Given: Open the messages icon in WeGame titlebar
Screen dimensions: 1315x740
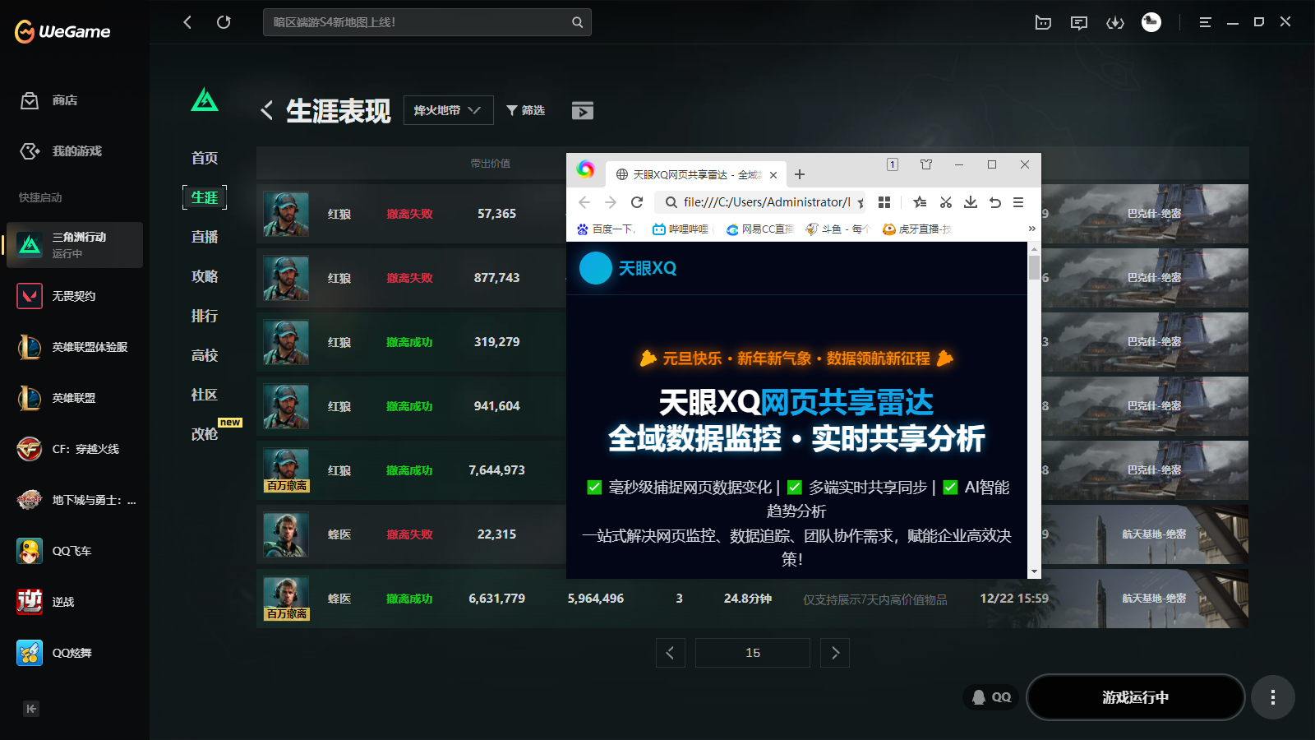Looking at the screenshot, I should click(1078, 22).
